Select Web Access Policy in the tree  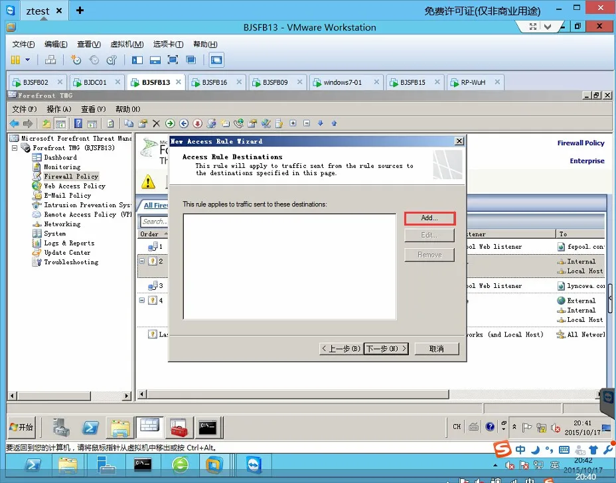(x=74, y=186)
